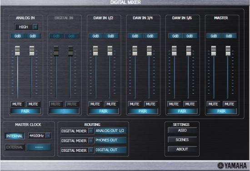Click the ANALOG OUT 1/2 routing destination label

click(x=110, y=131)
